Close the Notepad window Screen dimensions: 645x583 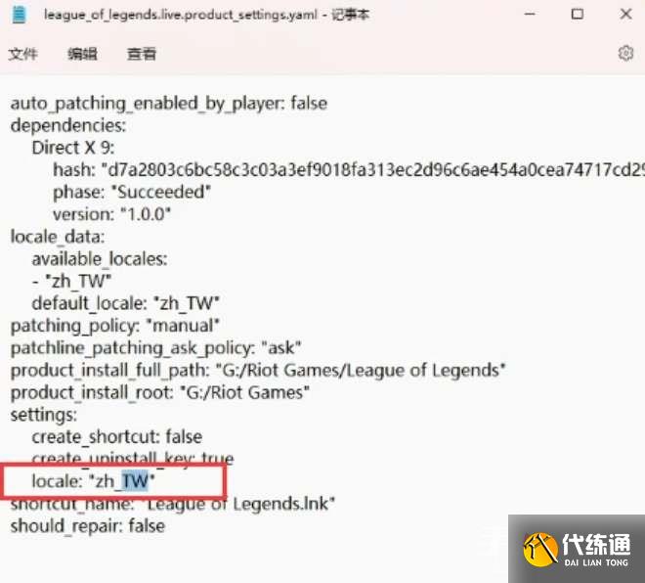pyautogui.click(x=625, y=14)
